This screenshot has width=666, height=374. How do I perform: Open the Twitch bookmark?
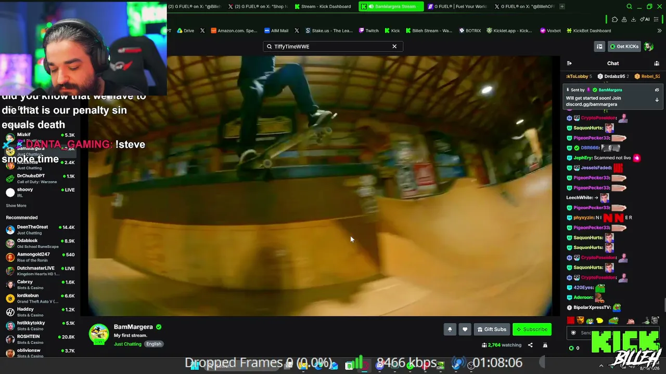click(369, 31)
